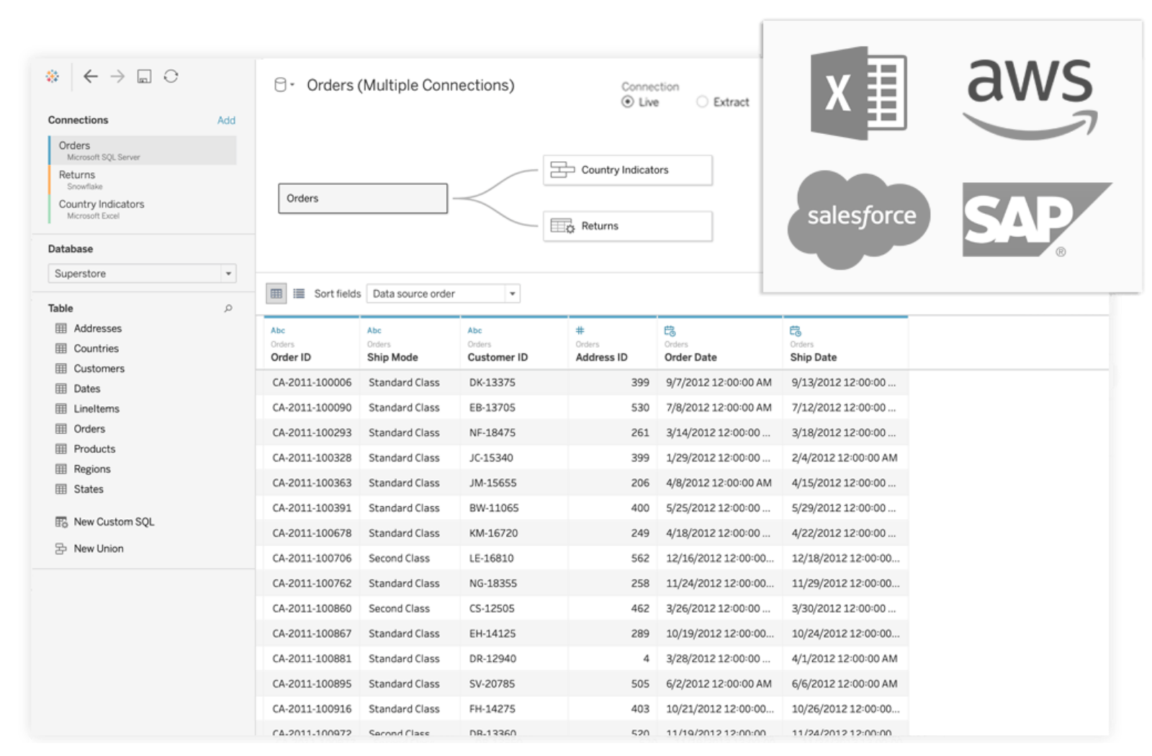Open the data source icon menu

[x=282, y=84]
